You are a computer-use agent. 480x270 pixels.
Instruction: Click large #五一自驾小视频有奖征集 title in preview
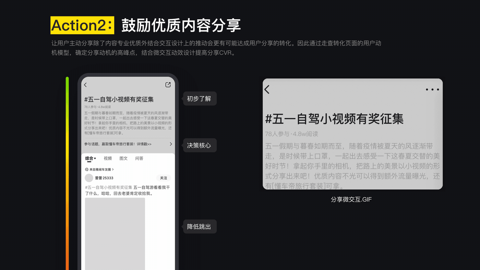[334, 119]
